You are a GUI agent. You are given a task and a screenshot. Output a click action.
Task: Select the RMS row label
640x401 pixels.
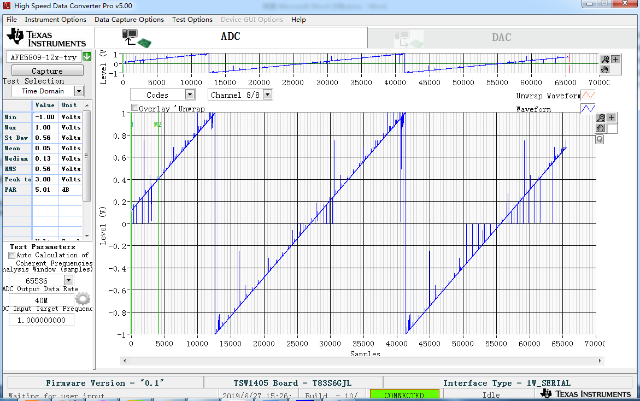pos(17,169)
